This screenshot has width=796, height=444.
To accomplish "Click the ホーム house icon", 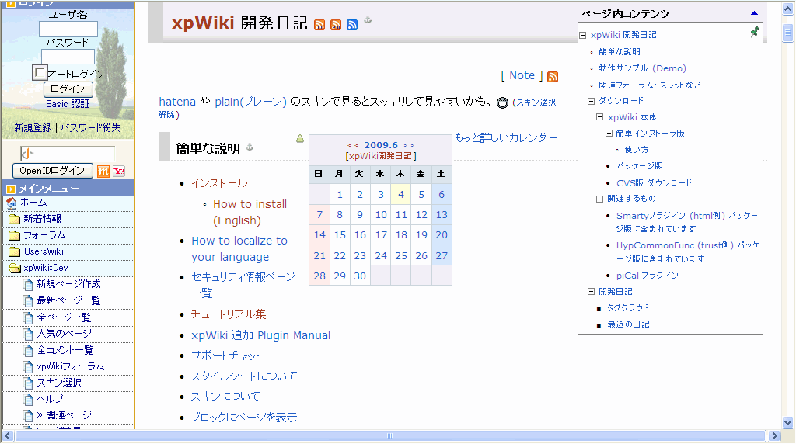I will pyautogui.click(x=11, y=203).
